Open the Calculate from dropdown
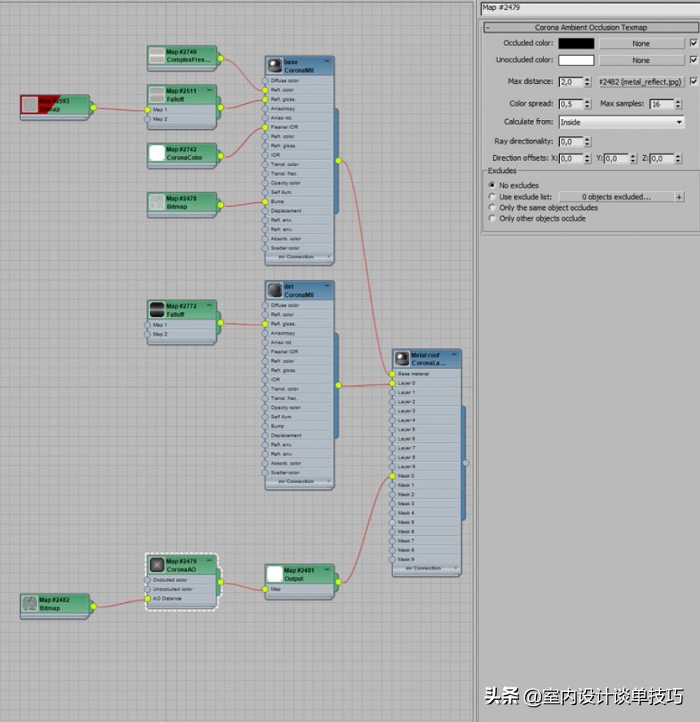Viewport: 700px width, 722px height. click(622, 122)
